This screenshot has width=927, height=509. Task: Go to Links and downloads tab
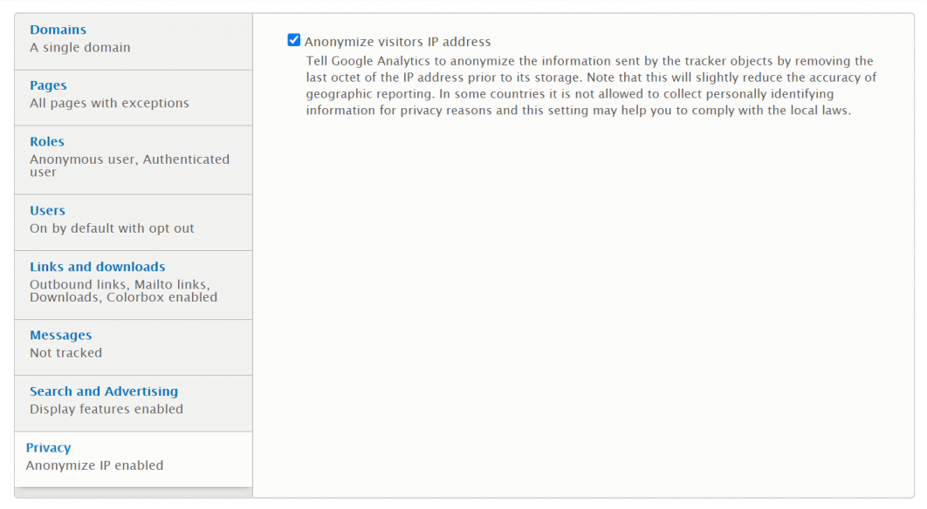pyautogui.click(x=97, y=267)
